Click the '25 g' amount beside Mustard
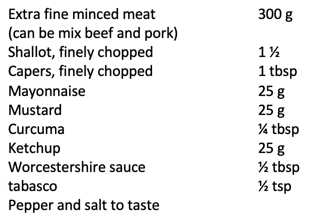Image resolution: width=313 pixels, height=223 pixels. point(271,110)
